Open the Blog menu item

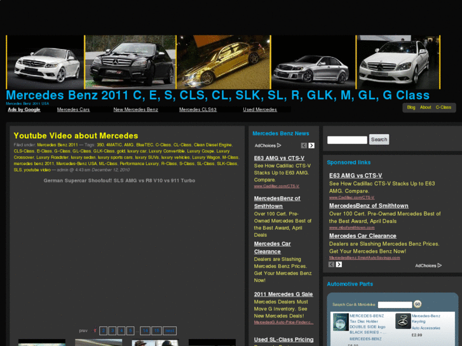[411, 107]
